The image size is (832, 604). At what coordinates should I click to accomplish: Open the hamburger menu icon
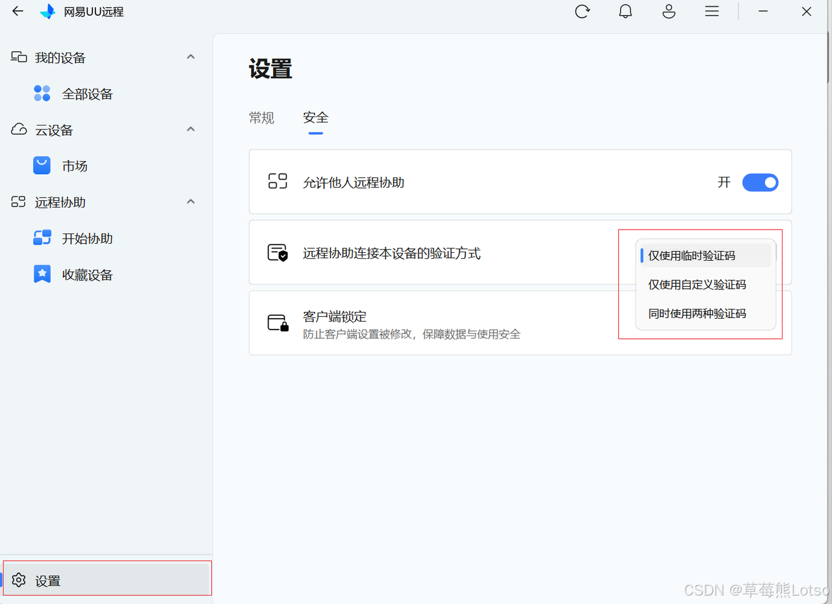pos(711,11)
